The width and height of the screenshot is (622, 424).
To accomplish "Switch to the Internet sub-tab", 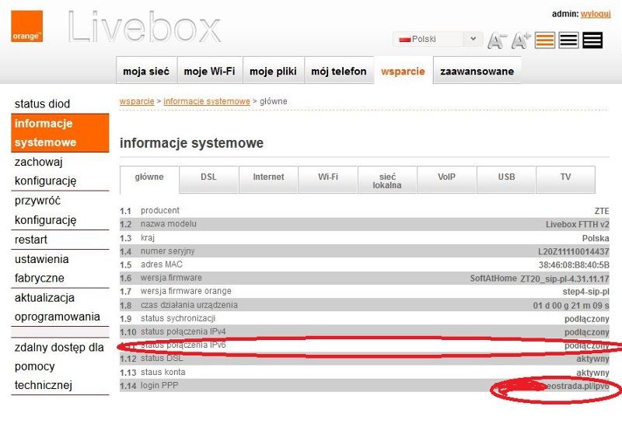I will (x=268, y=180).
